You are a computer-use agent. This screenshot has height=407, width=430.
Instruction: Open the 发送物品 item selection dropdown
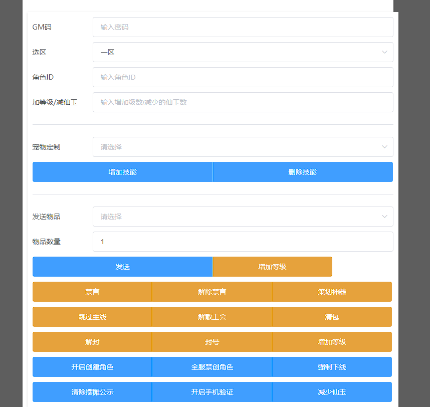[x=243, y=217]
